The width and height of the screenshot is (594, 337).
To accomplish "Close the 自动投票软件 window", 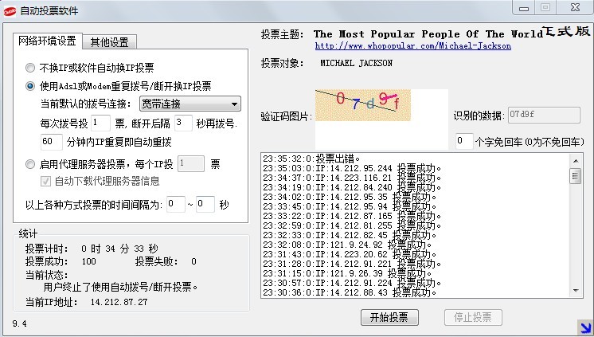I will [x=571, y=7].
